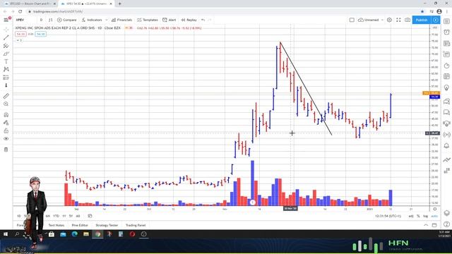Select the ruler measure tool
This screenshot has height=254, width=452.
coord(6,96)
